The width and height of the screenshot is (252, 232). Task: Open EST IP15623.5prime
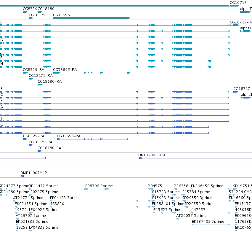(x=167, y=210)
